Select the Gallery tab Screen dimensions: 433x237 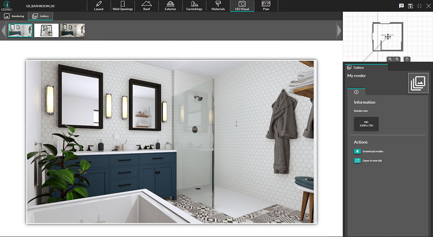41,16
